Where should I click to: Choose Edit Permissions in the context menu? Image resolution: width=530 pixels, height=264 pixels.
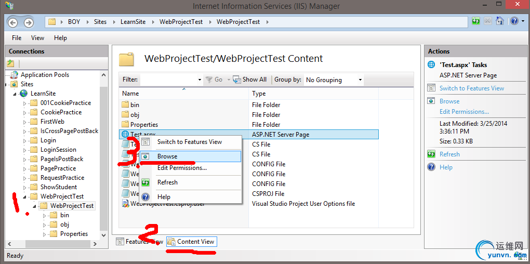(190, 168)
